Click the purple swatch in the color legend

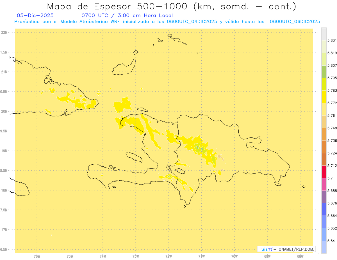(x=324, y=197)
